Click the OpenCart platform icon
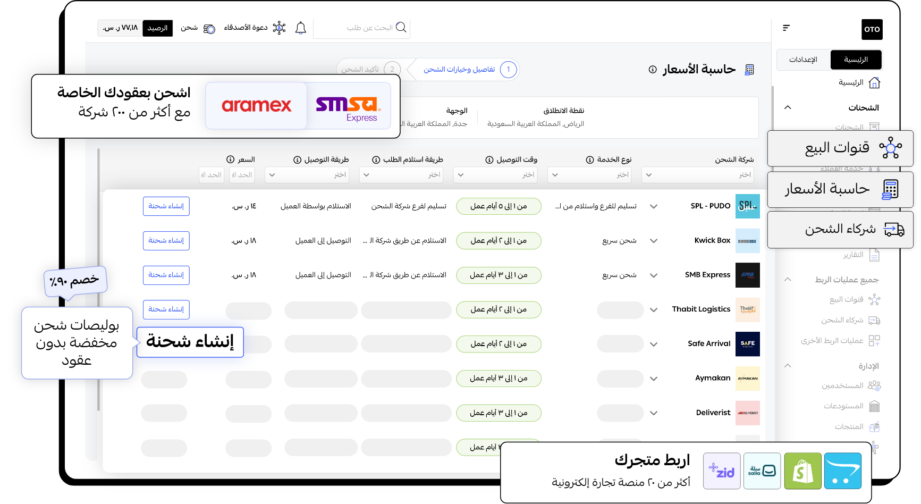The height and width of the screenshot is (504, 921). click(843, 471)
